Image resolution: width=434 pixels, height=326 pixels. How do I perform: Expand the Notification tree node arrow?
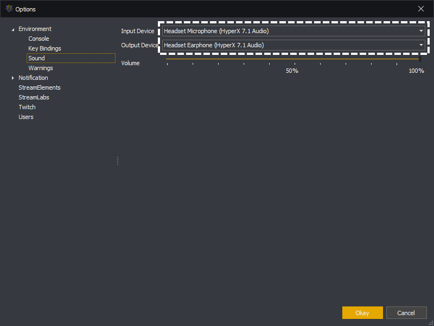[12, 78]
